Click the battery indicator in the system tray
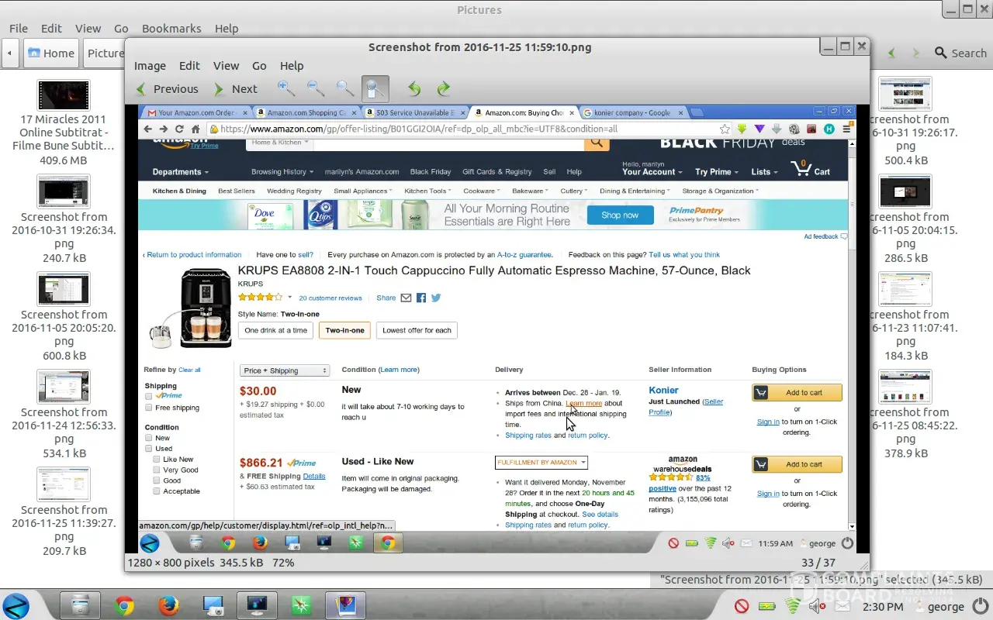The image size is (993, 620). point(766,607)
